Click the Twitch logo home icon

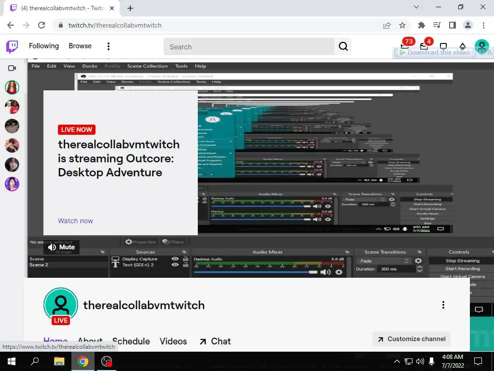point(12,46)
